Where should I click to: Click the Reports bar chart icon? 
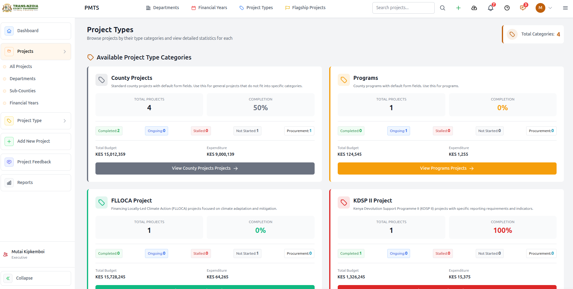tap(9, 183)
